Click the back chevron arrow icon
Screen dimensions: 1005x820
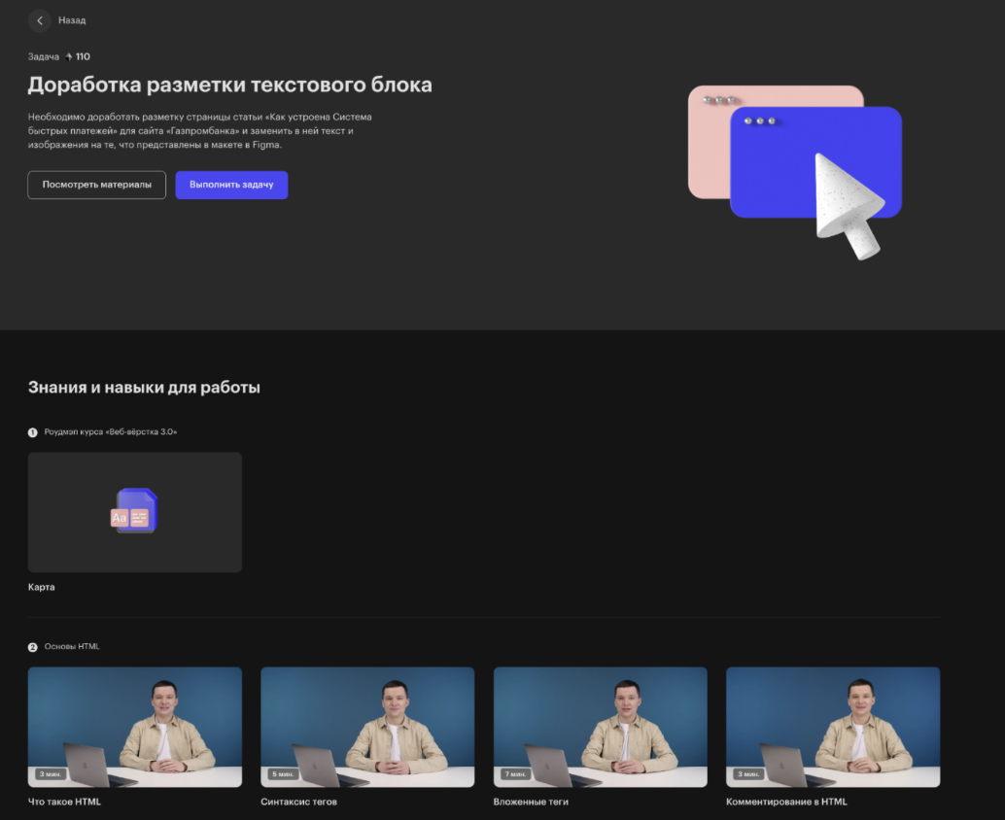click(x=39, y=20)
